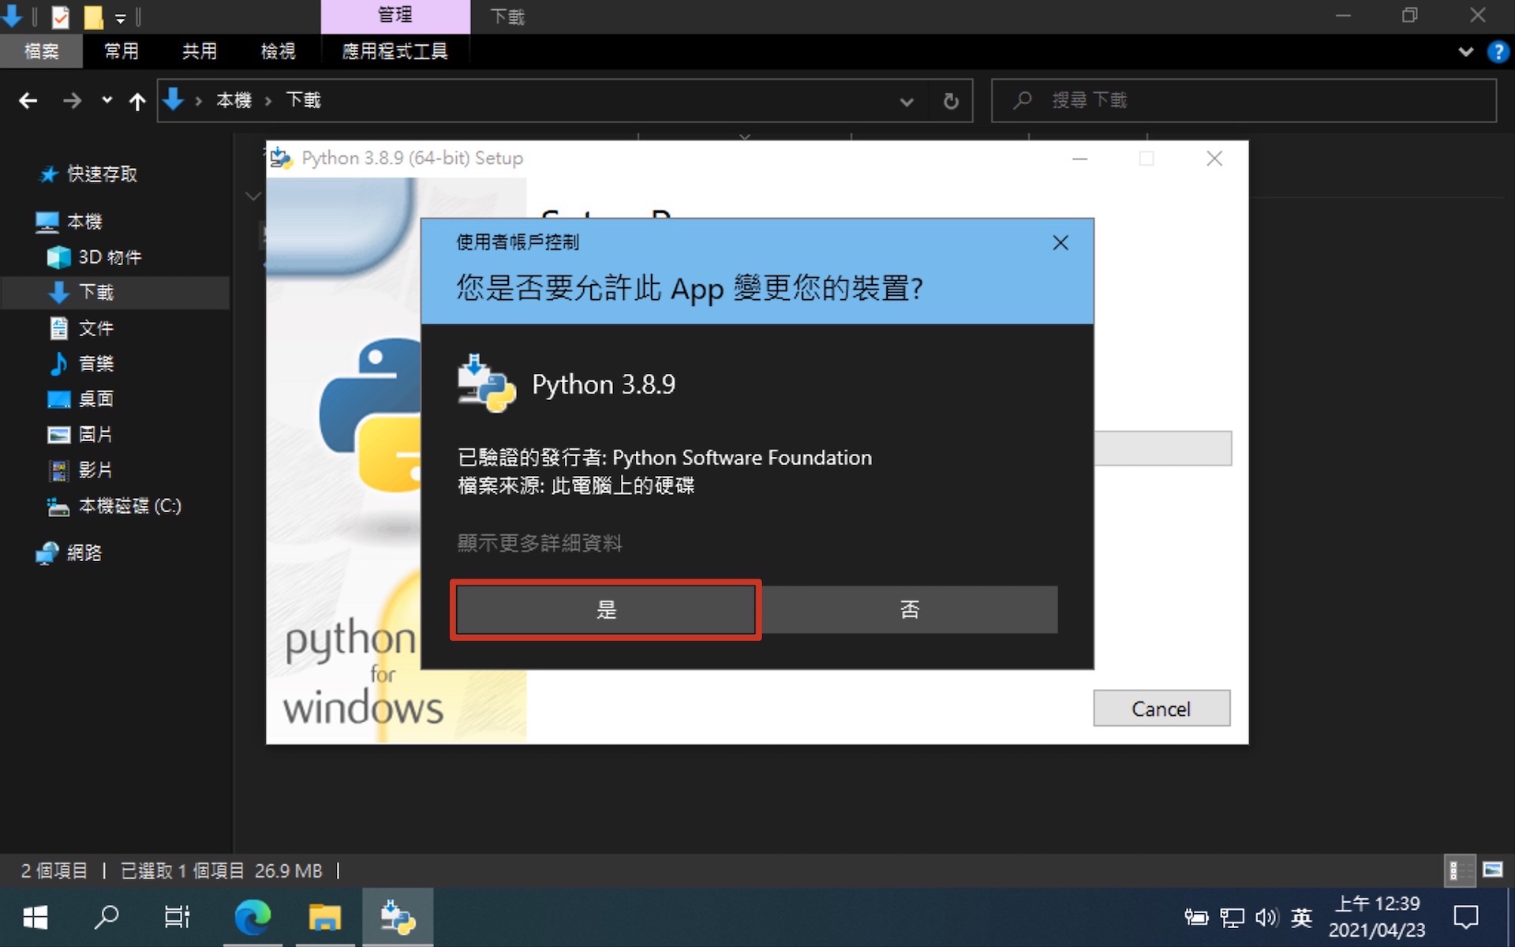Viewport: 1515px width, 947px height.
Task: Select 網路 in navigation pane
Action: 69,553
